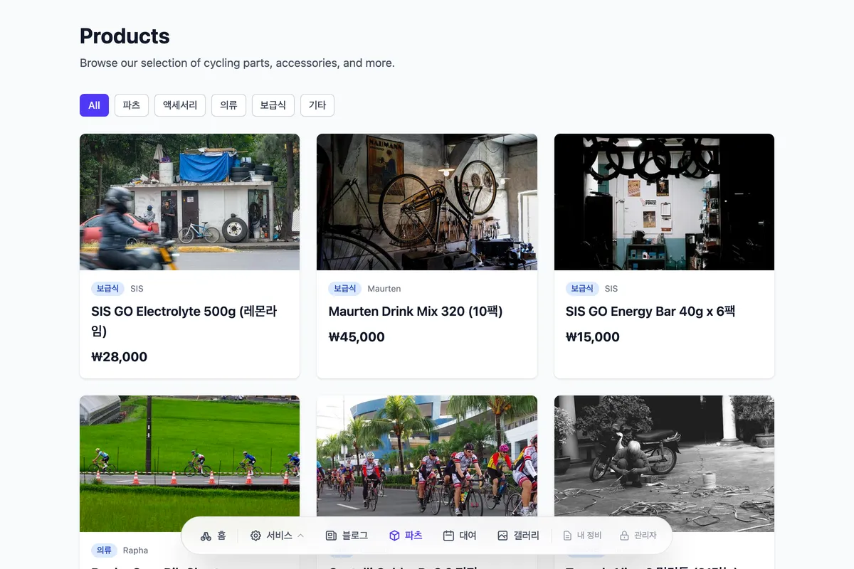Screen dimensions: 854x569
Task: Click the box icon beside 파츠
Action: point(394,536)
